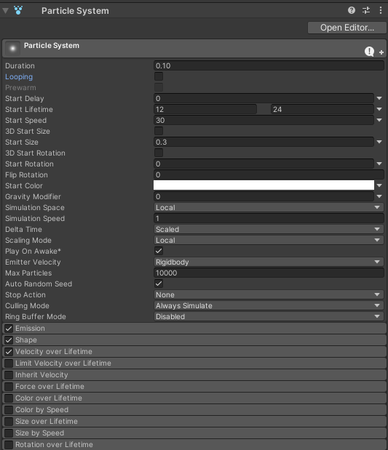Expand the Emission module tab
The image size is (388, 450).
[x=194, y=329]
